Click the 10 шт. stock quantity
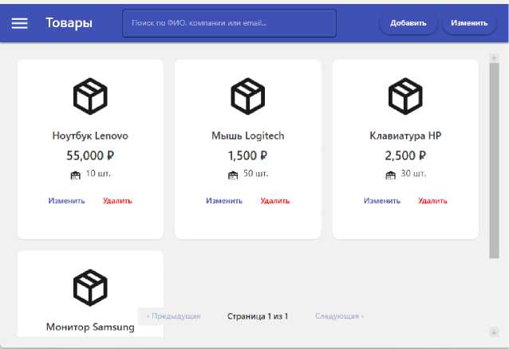Screen dimensions: 509x349 (x=98, y=174)
